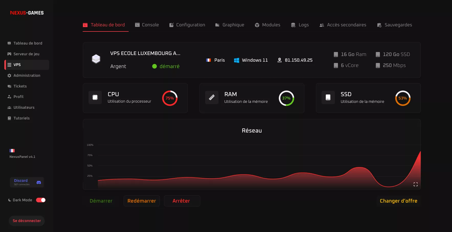Click the Utilisateurs group icon

tap(9, 107)
